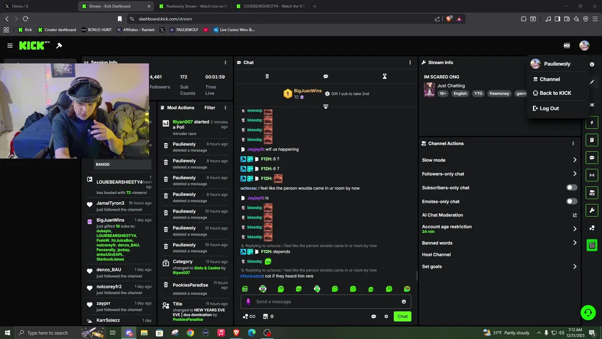
Task: Click Windows Start button
Action: coord(7,333)
